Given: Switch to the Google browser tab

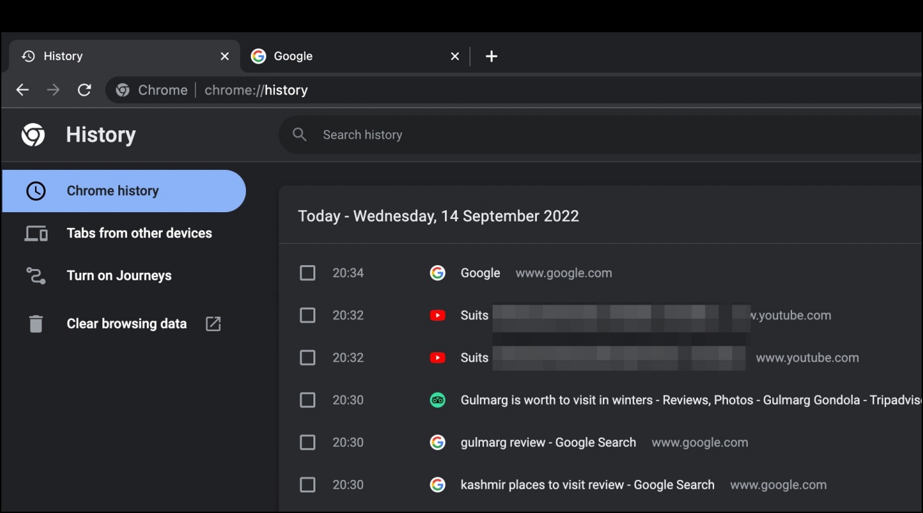Looking at the screenshot, I should 356,56.
